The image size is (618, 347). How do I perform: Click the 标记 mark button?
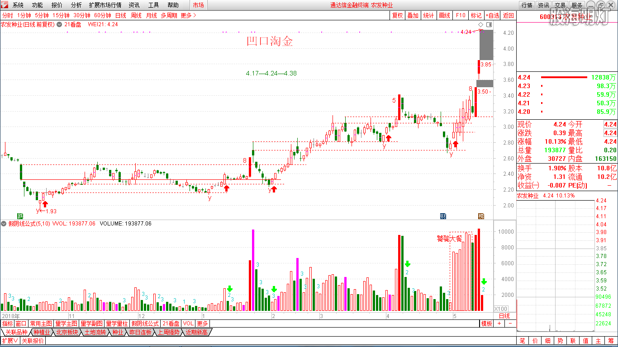(x=476, y=15)
